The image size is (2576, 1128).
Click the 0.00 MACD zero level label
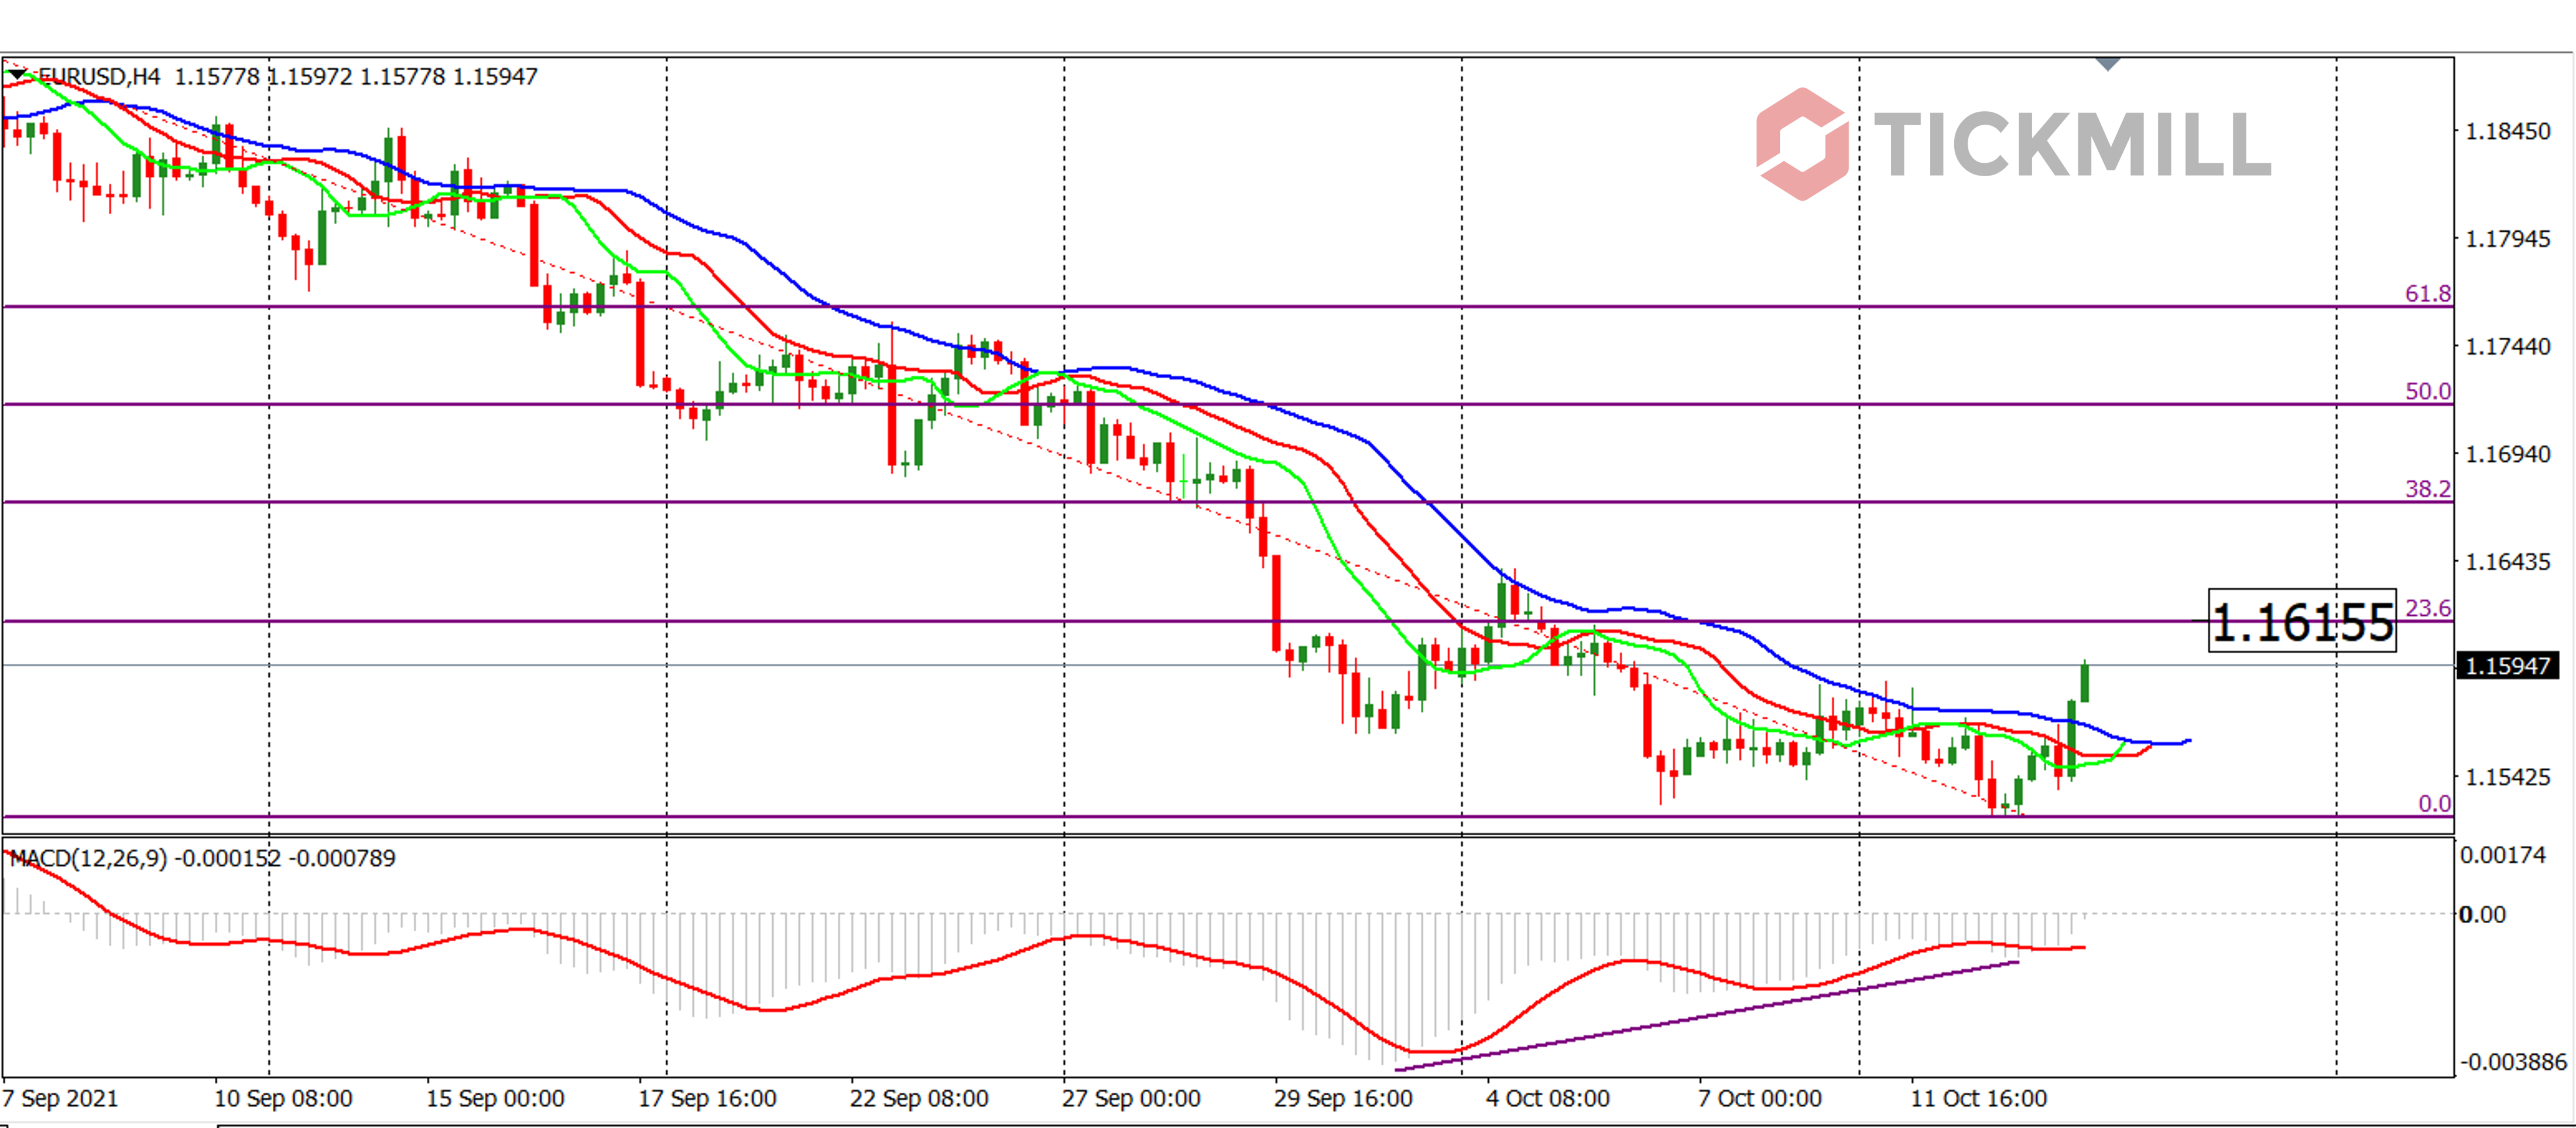coord(2482,915)
